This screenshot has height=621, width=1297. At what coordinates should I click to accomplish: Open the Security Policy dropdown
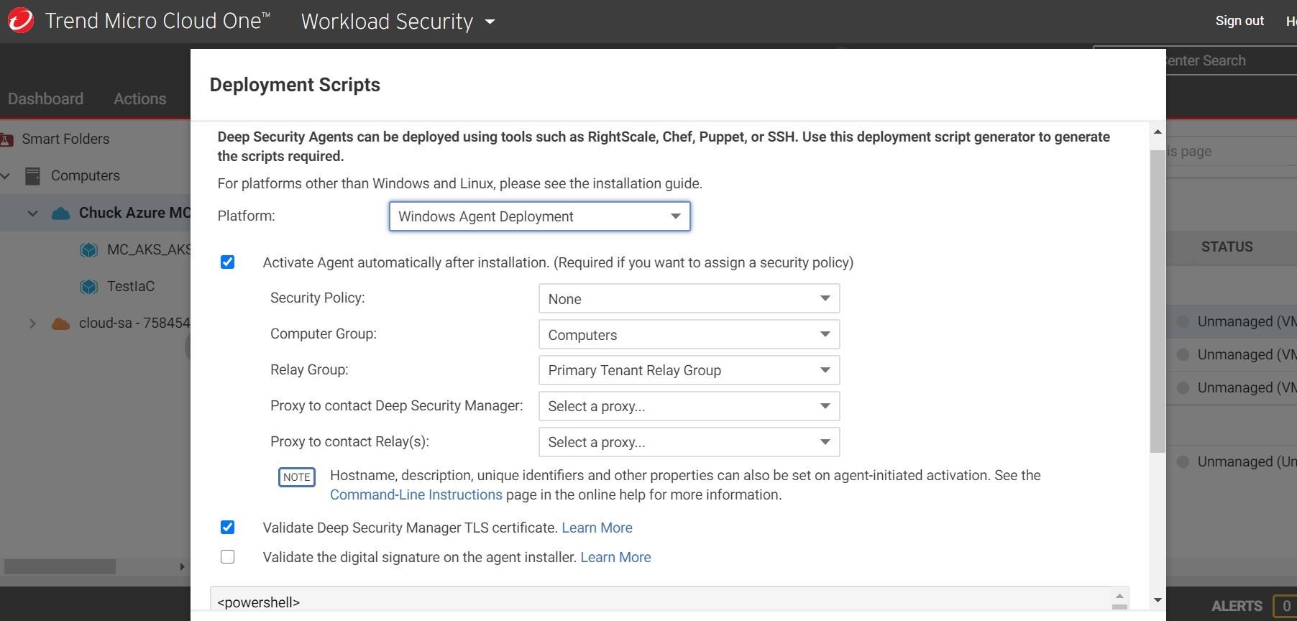pyautogui.click(x=689, y=299)
